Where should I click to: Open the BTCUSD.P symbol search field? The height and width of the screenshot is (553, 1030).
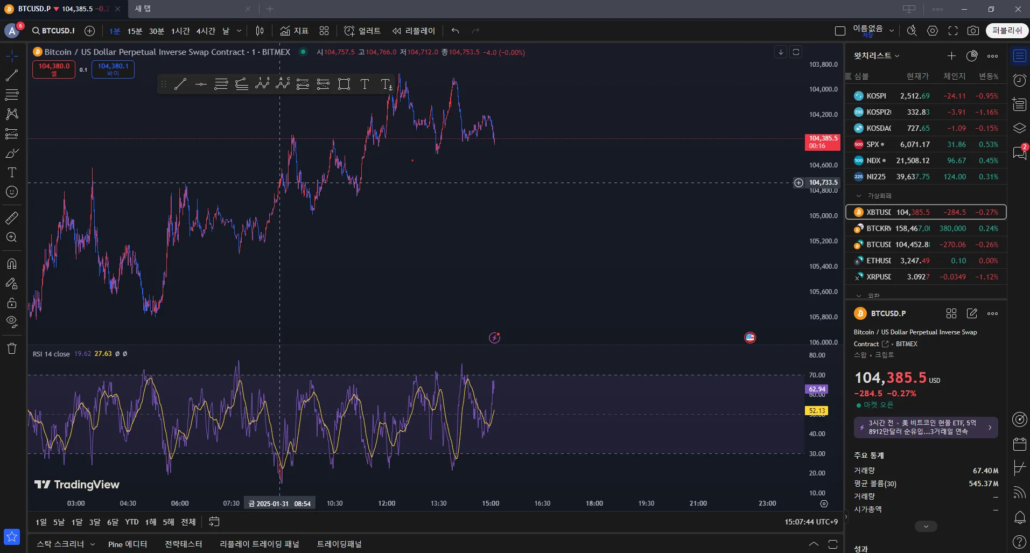tap(53, 31)
